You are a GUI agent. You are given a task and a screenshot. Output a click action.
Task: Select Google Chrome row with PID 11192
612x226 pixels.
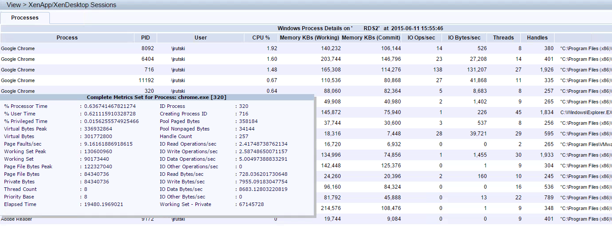pos(306,80)
